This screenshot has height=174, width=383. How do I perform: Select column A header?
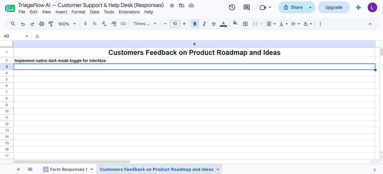194,44
